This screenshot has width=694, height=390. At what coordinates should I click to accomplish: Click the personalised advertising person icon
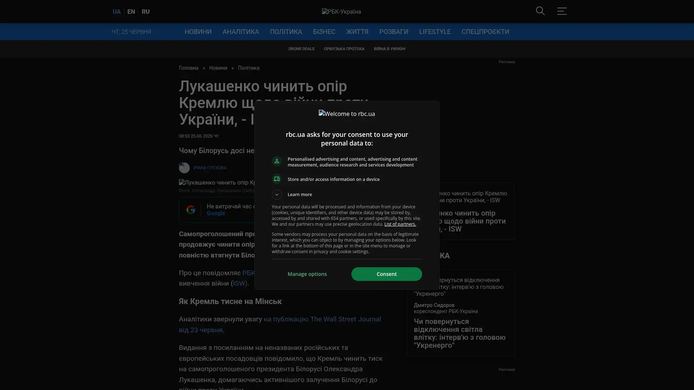(x=277, y=161)
